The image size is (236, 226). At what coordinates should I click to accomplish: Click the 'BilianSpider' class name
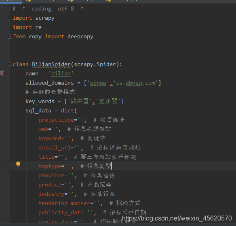pos(51,64)
